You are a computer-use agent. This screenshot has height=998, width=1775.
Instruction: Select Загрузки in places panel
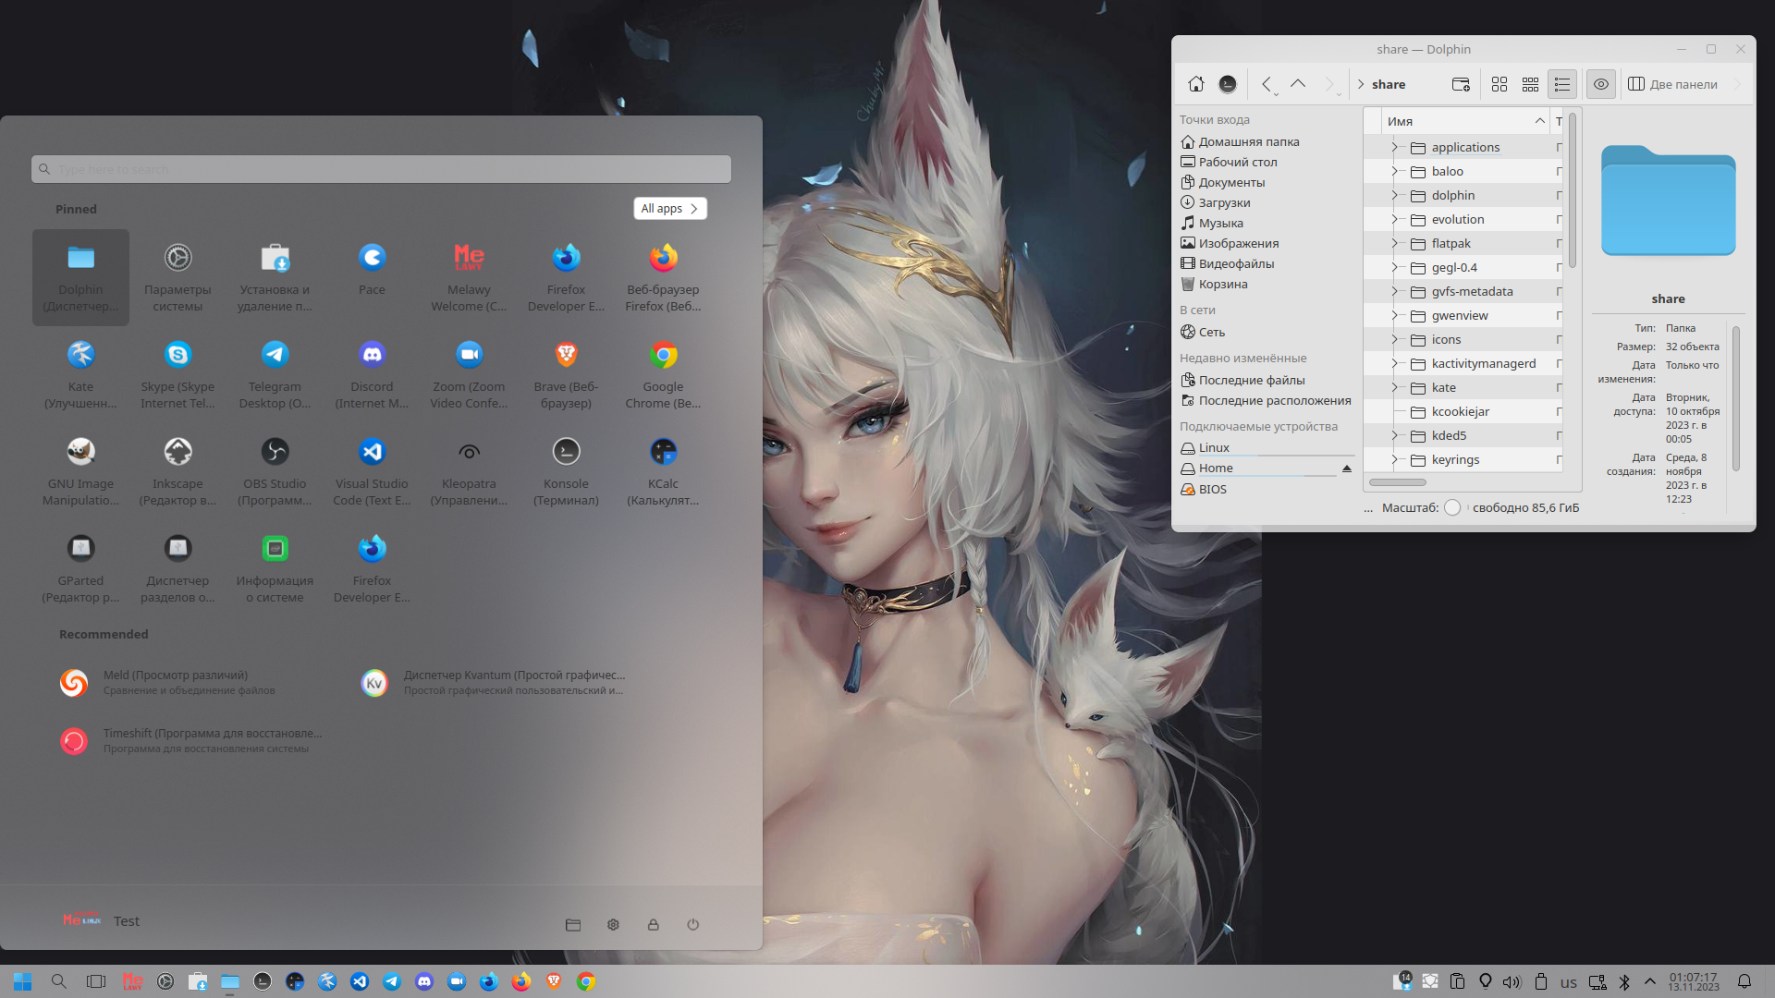click(x=1224, y=202)
